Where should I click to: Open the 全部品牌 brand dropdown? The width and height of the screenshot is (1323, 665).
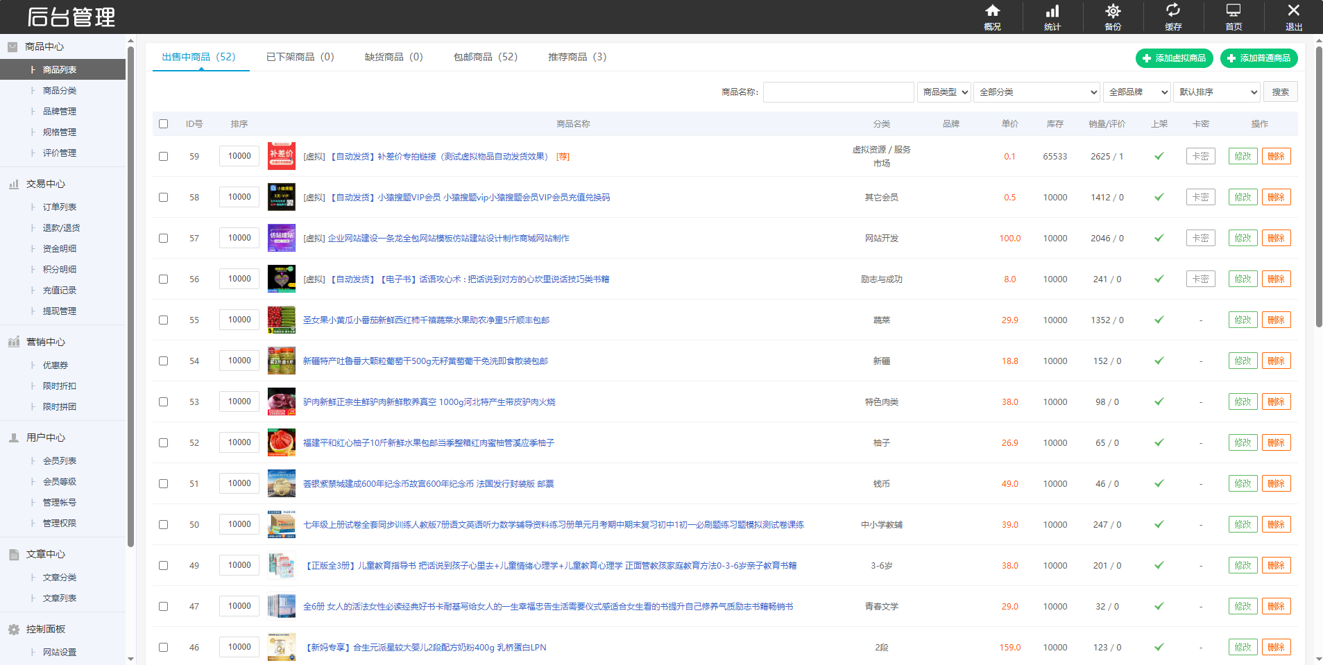pyautogui.click(x=1136, y=92)
